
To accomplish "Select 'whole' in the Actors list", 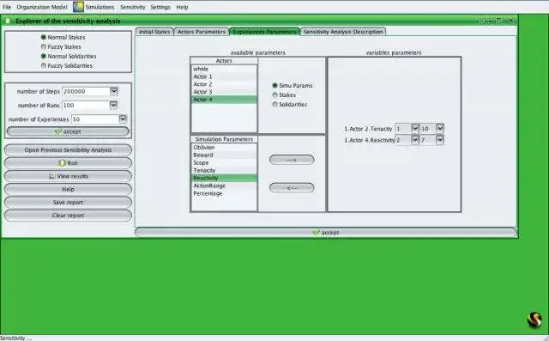I will [224, 69].
